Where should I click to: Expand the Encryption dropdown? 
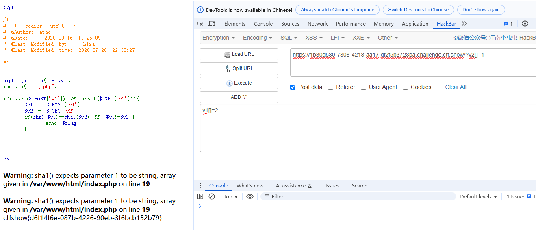coord(219,38)
